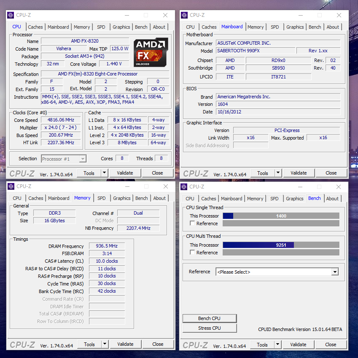Click the HT Link value 2207.36 MHz
Image resolution: width=358 pixels, height=358 pixels.
pos(61,143)
